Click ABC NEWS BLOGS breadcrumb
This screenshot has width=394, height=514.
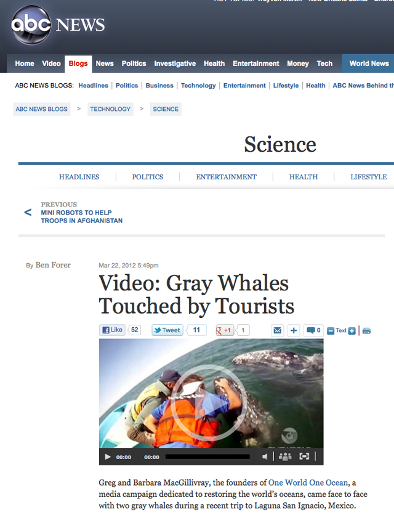click(x=42, y=109)
